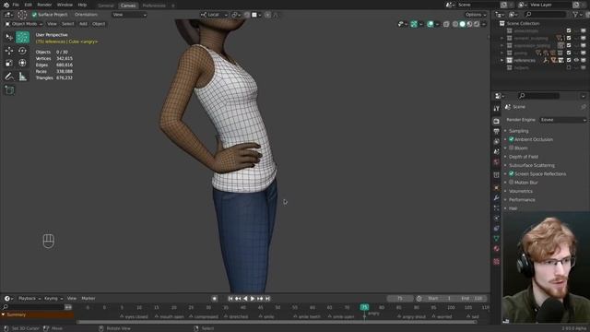Open the Window menu
The height and width of the screenshot is (332, 590).
click(x=65, y=5)
